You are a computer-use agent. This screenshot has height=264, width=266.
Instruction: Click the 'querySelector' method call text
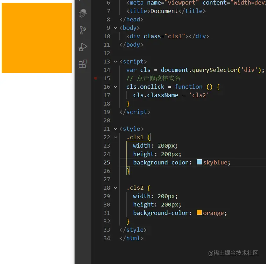coord(215,70)
